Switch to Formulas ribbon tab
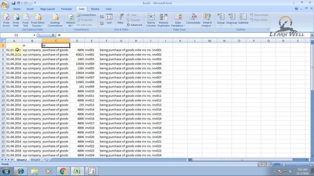Viewport: 314px width, 176px height. pos(67,9)
